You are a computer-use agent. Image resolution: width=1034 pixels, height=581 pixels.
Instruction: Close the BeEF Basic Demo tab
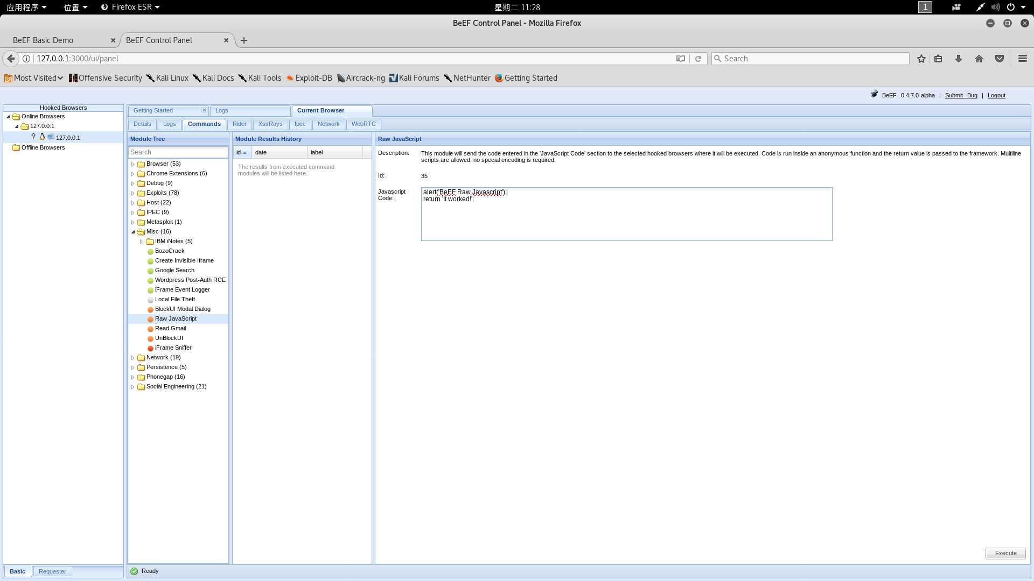point(113,40)
